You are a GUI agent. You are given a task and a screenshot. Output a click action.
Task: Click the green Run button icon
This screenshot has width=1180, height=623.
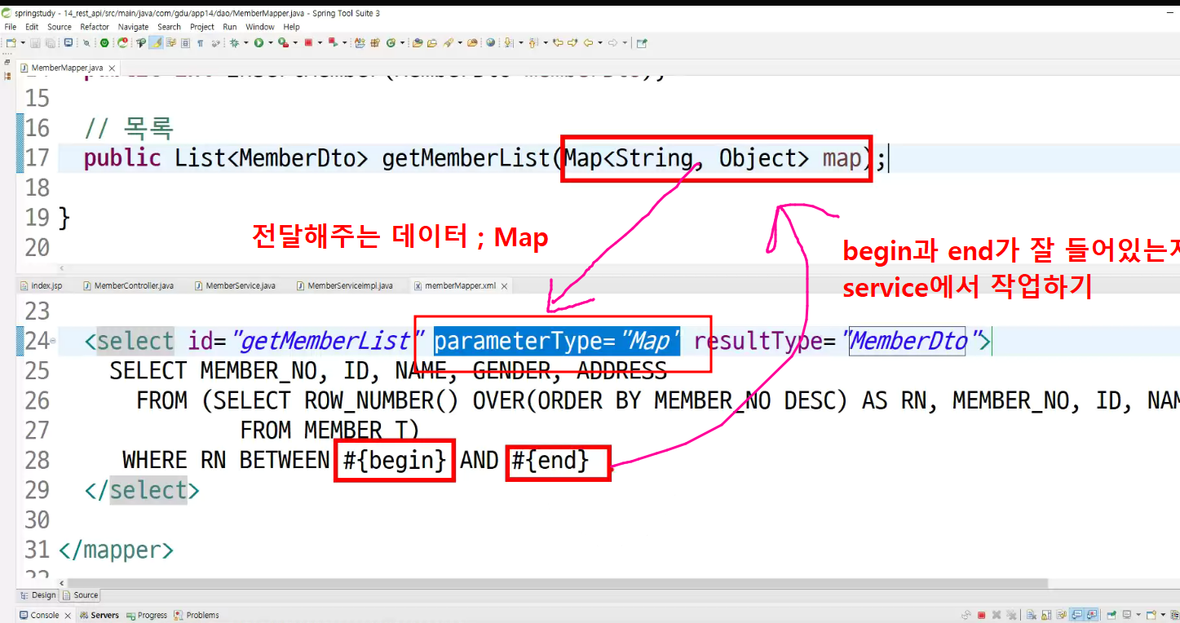click(x=259, y=42)
